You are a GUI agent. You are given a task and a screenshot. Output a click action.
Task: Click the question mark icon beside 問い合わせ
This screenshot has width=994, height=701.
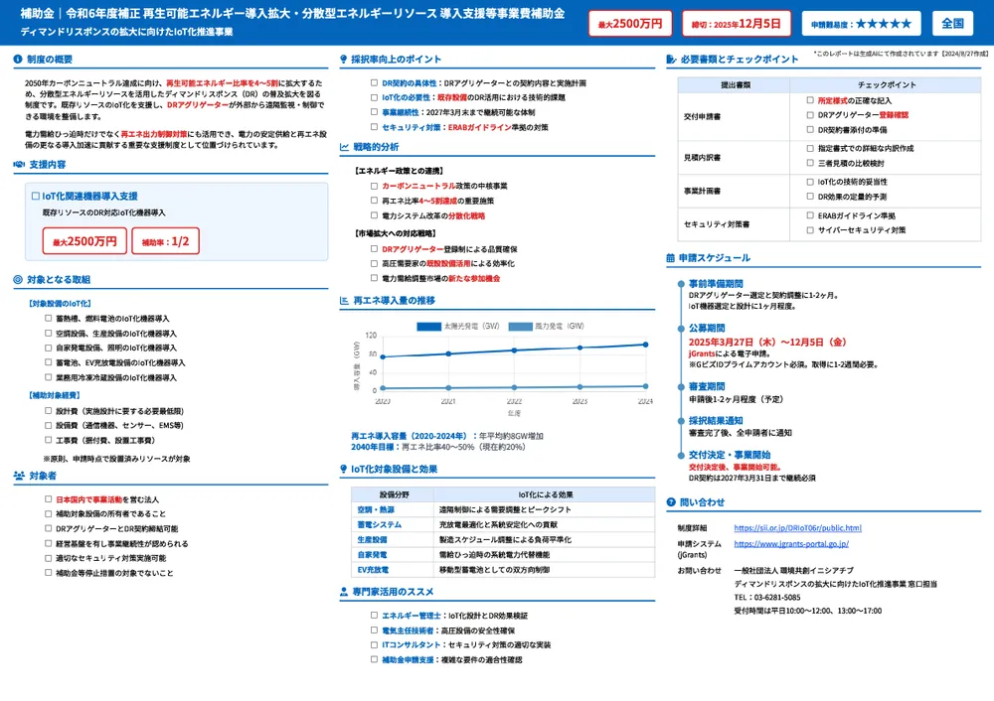[x=671, y=502]
